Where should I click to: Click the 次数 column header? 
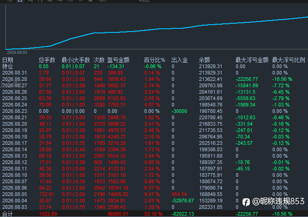[99, 60]
